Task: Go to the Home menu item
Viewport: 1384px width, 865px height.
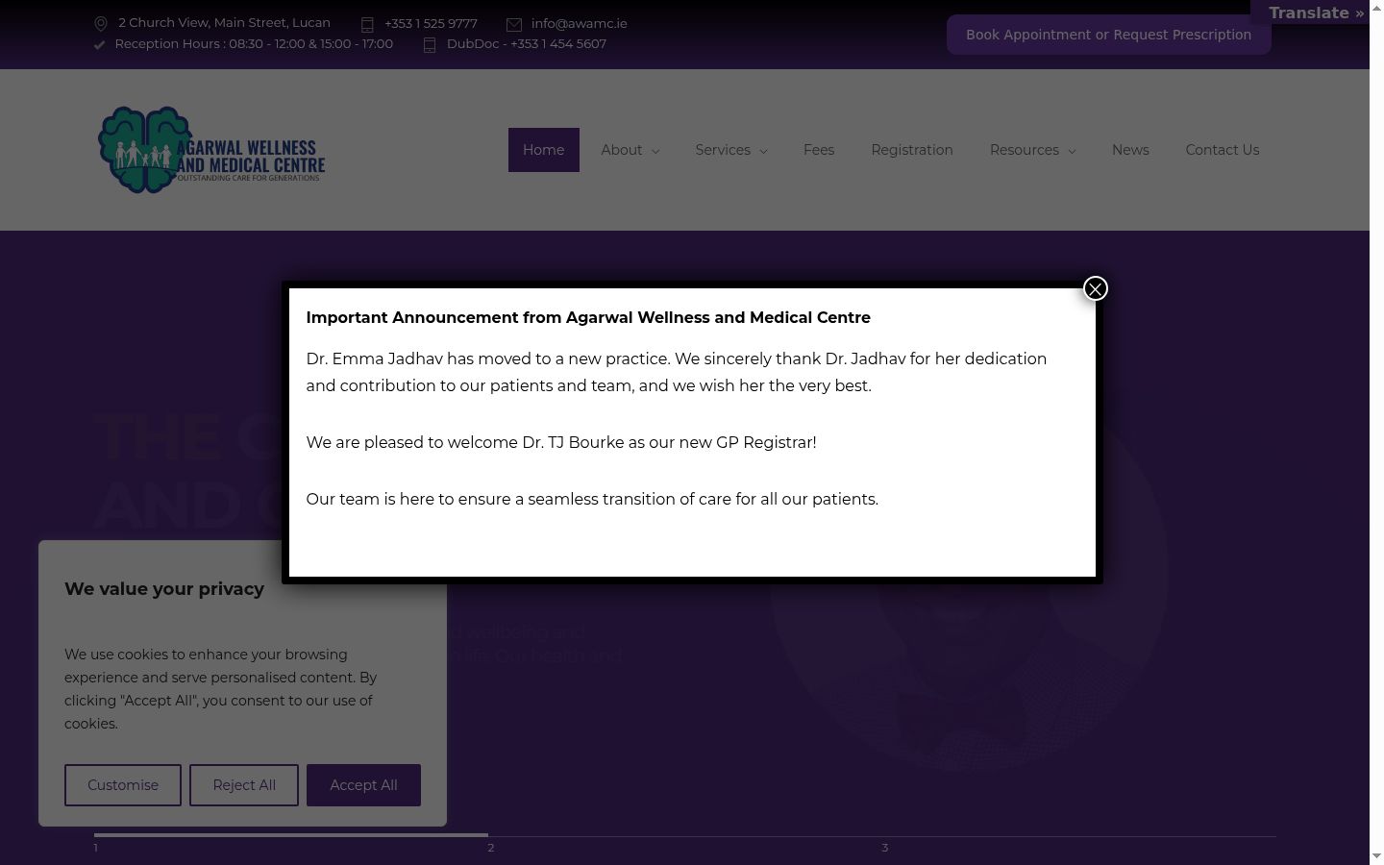Action: click(x=543, y=150)
